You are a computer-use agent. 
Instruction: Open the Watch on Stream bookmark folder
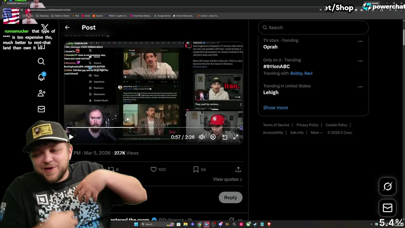pos(60,16)
